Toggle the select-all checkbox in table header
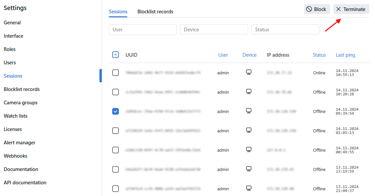 pos(116,55)
